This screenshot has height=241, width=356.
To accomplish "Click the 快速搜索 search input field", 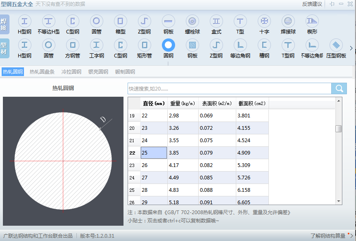I will [x=230, y=88].
